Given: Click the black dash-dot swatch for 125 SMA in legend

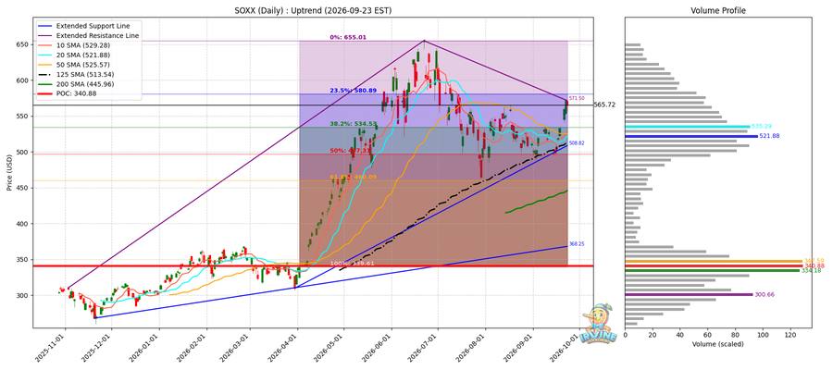Looking at the screenshot, I should click(x=47, y=74).
